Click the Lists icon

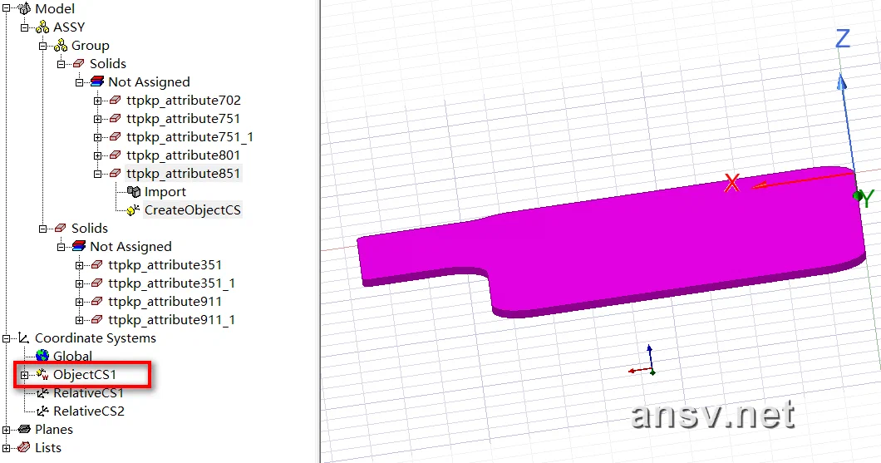point(24,448)
